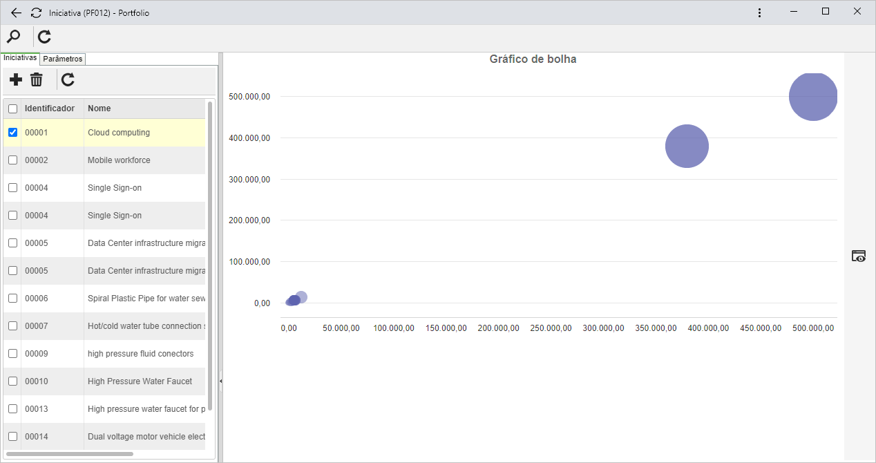The image size is (876, 463).
Task: Click the 100.000,00 label on the vertical axis
Action: [249, 262]
